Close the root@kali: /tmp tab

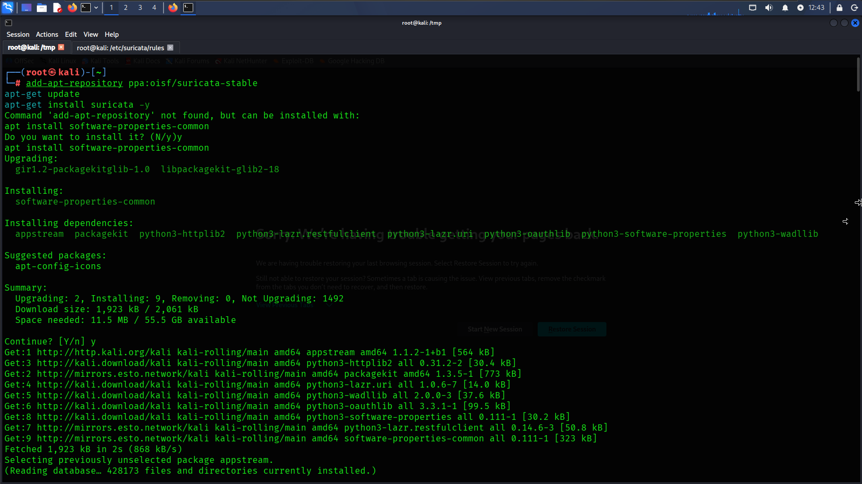[x=62, y=47]
